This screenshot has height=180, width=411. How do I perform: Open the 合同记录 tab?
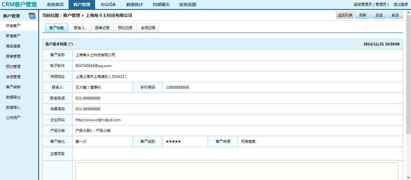click(148, 28)
